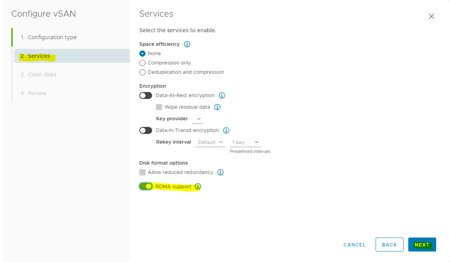Viewport: 449px width, 262px height.
Task: Enable Data-In-Transit encryption toggle
Action: point(146,130)
